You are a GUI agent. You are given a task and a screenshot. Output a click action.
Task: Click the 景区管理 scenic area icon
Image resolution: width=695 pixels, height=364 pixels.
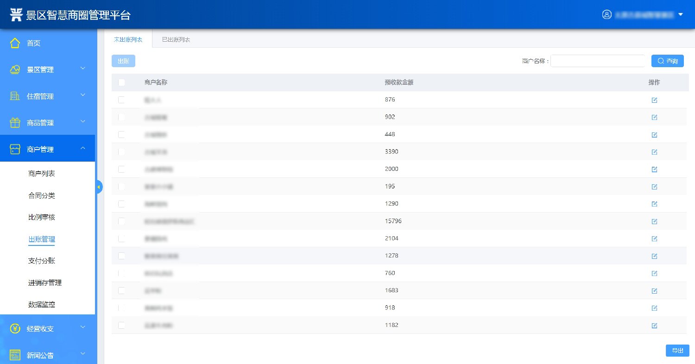pyautogui.click(x=15, y=69)
